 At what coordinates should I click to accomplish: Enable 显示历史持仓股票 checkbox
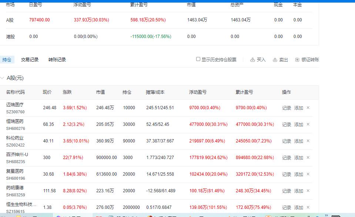point(198,59)
